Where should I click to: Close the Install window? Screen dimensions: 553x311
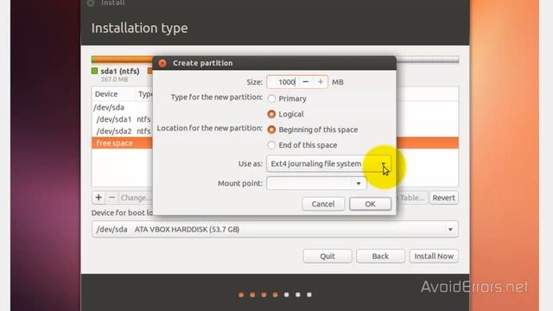90,3
